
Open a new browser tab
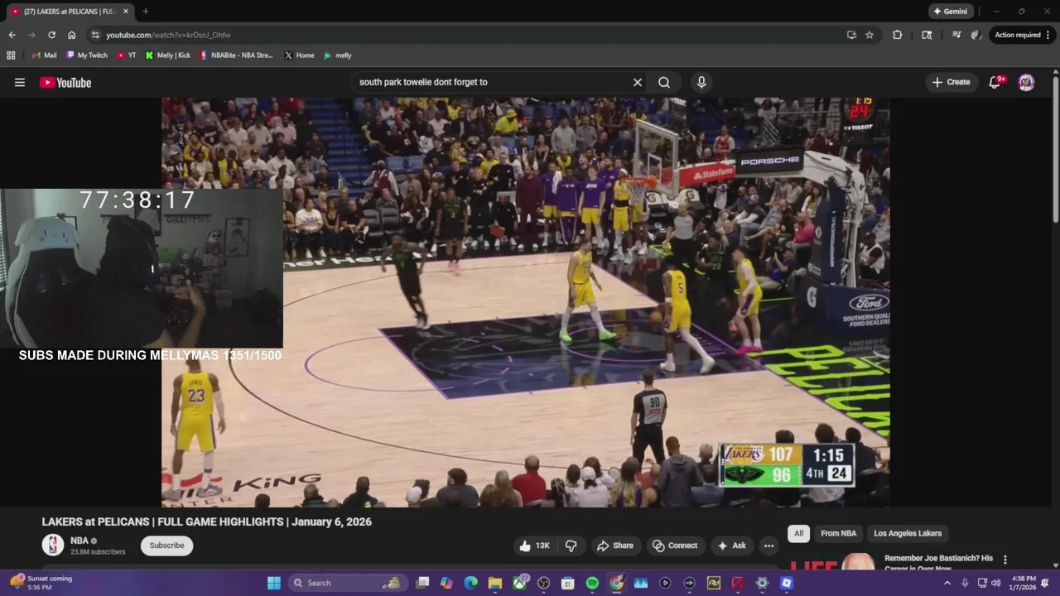[146, 12]
